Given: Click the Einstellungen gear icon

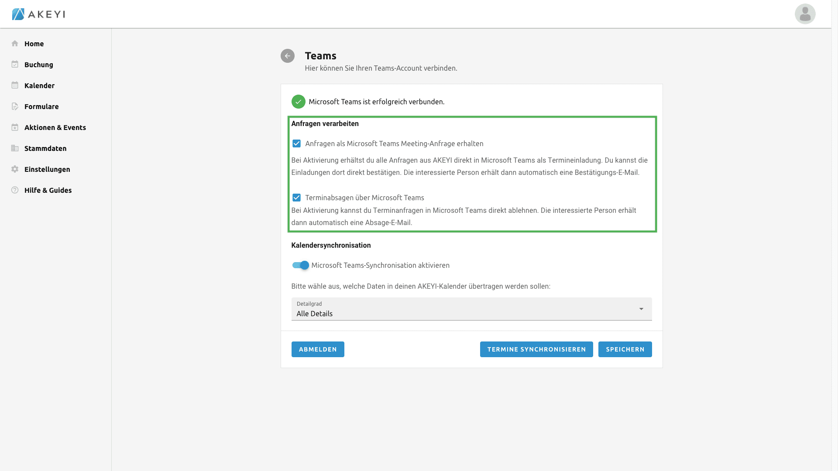Looking at the screenshot, I should (x=15, y=169).
